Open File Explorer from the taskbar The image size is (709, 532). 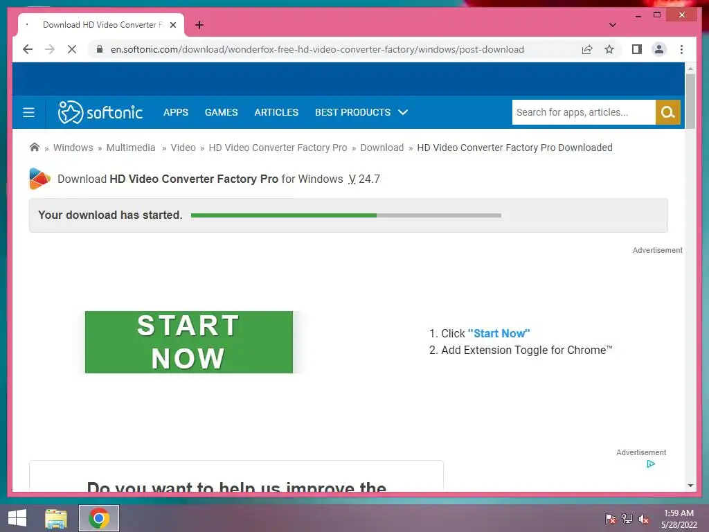55,518
